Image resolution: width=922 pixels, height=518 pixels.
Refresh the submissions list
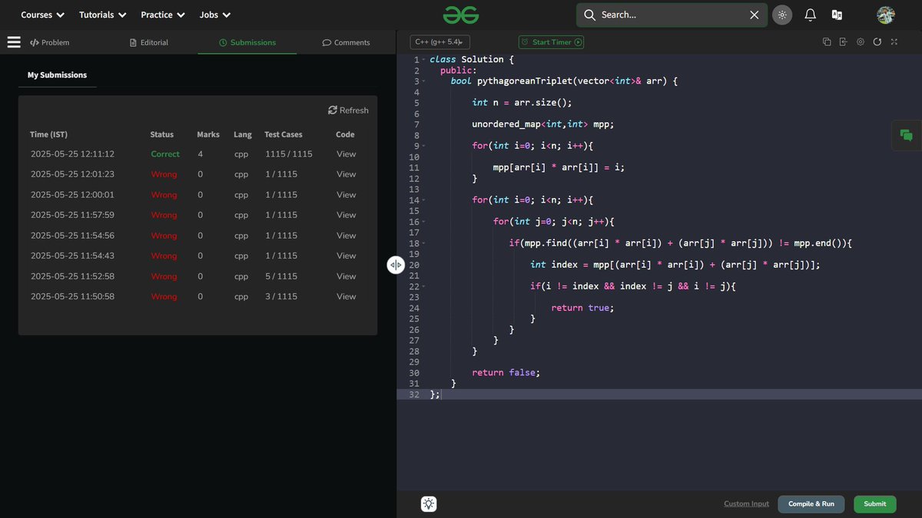pyautogui.click(x=348, y=111)
